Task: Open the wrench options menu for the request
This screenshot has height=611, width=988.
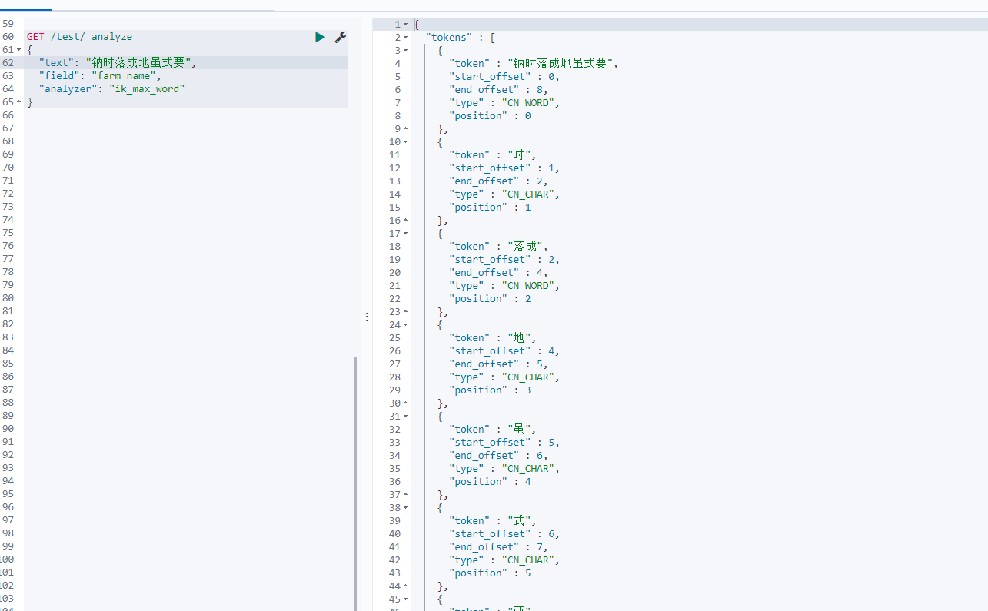Action: (x=340, y=37)
